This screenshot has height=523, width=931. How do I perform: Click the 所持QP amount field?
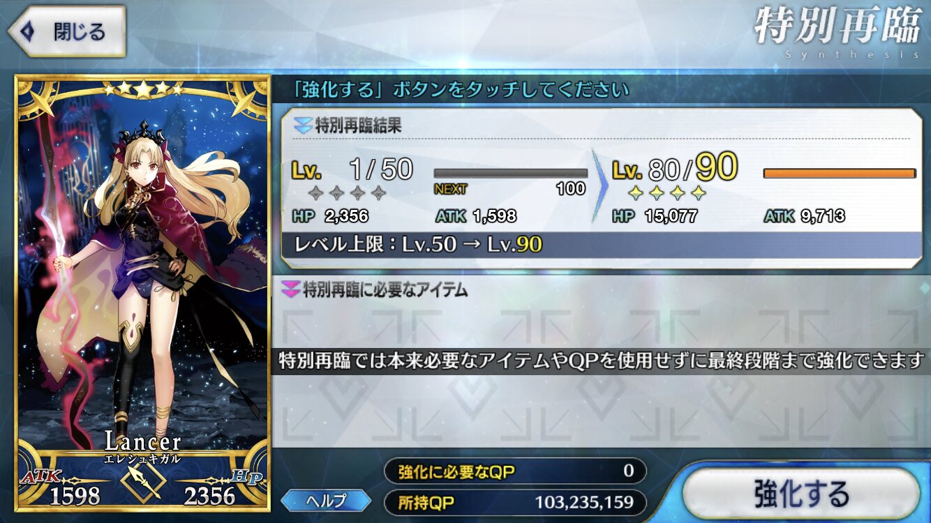[x=515, y=502]
